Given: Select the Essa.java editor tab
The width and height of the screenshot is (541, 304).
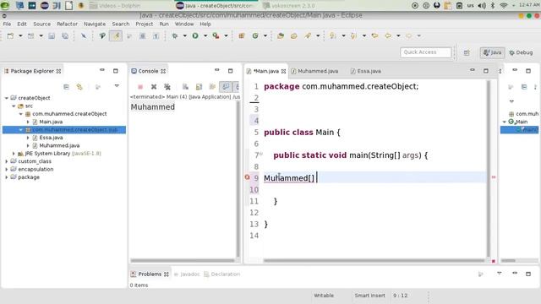Looking at the screenshot, I should (x=366, y=71).
